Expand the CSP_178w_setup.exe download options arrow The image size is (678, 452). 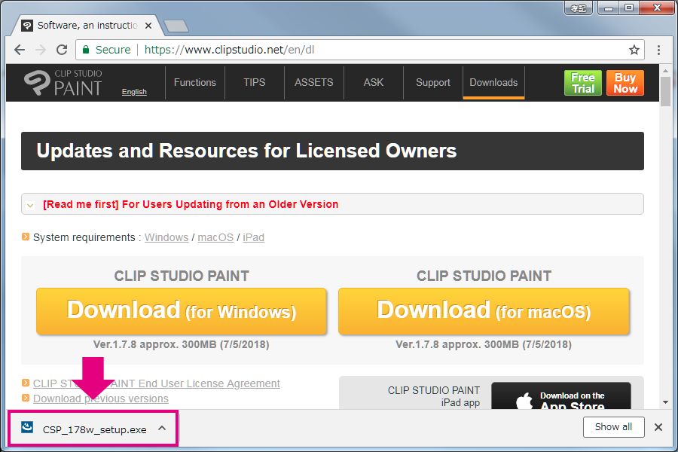(162, 429)
